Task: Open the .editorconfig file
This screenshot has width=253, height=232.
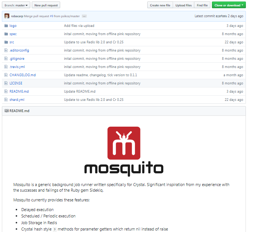Action: [x=19, y=50]
